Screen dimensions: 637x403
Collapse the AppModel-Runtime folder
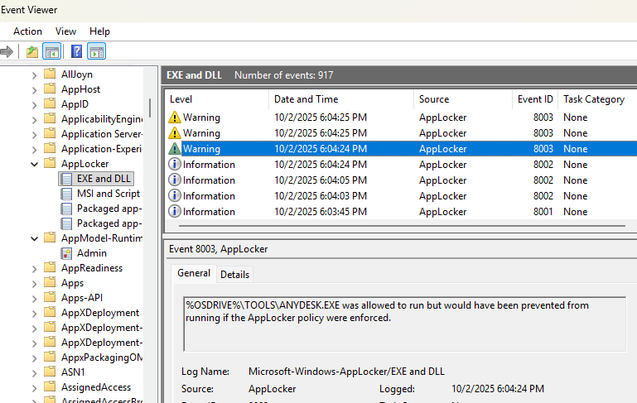tap(35, 238)
